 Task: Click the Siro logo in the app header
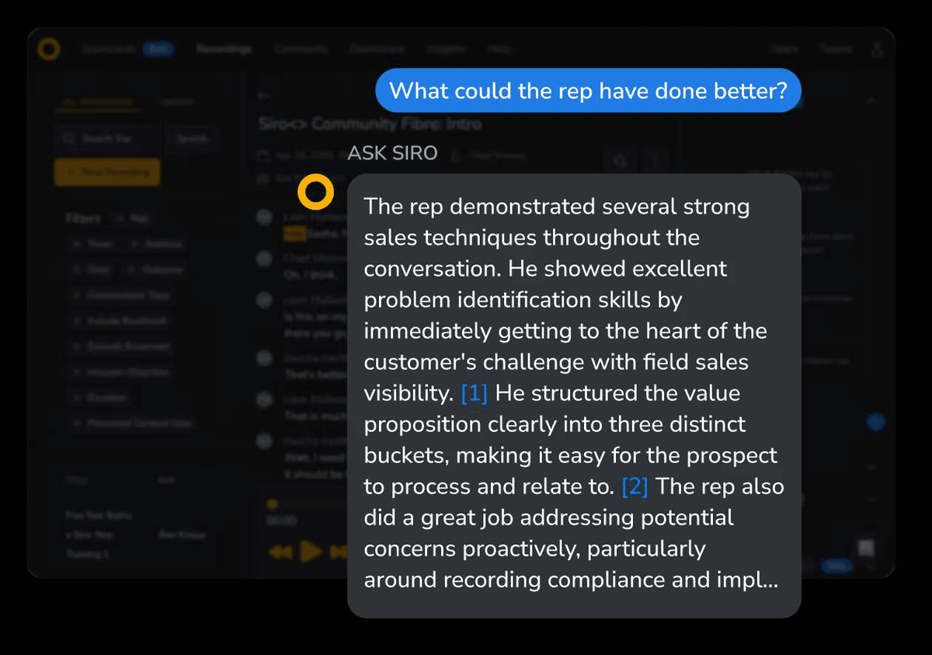[x=49, y=49]
